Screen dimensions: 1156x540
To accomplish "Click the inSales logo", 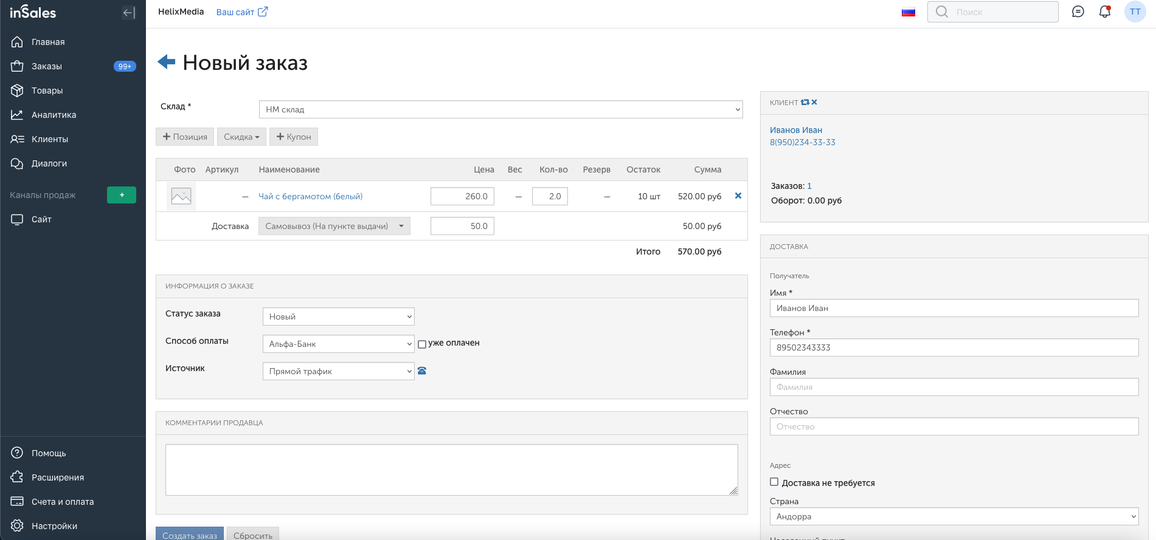I will (33, 12).
